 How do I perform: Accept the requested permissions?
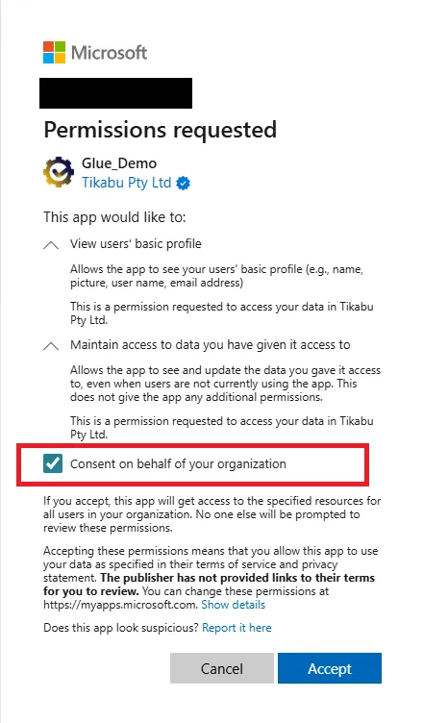pos(330,668)
